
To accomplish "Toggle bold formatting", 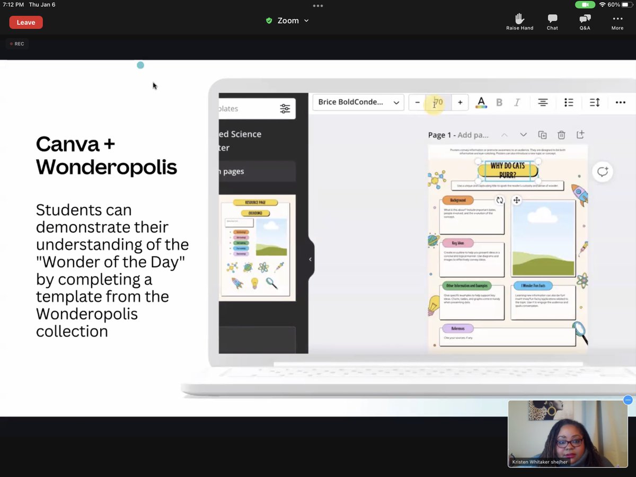I will coord(499,102).
